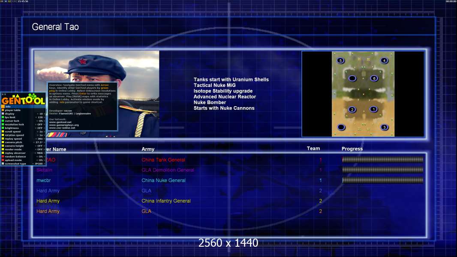Click the progress bar for China Nuke General
Image resolution: width=457 pixels, height=257 pixels.
383,180
